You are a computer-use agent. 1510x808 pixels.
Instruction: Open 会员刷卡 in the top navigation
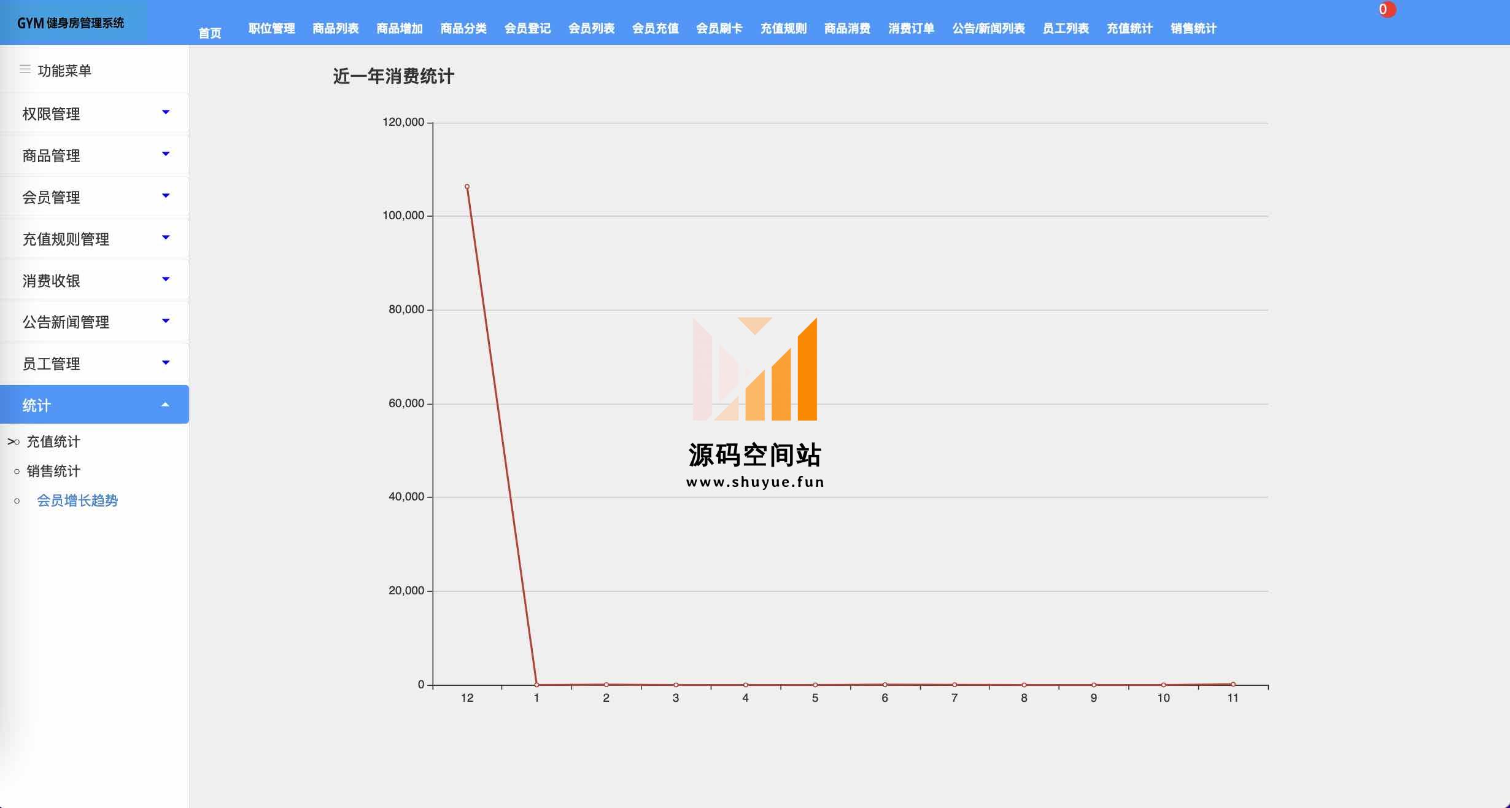(719, 28)
